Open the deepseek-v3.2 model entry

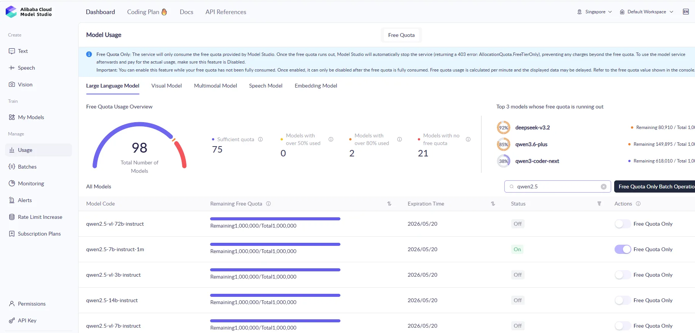533,127
